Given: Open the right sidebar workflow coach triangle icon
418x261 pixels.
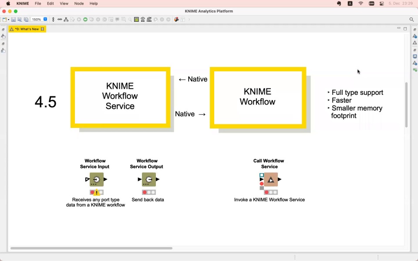Looking at the screenshot, I should [415, 43].
